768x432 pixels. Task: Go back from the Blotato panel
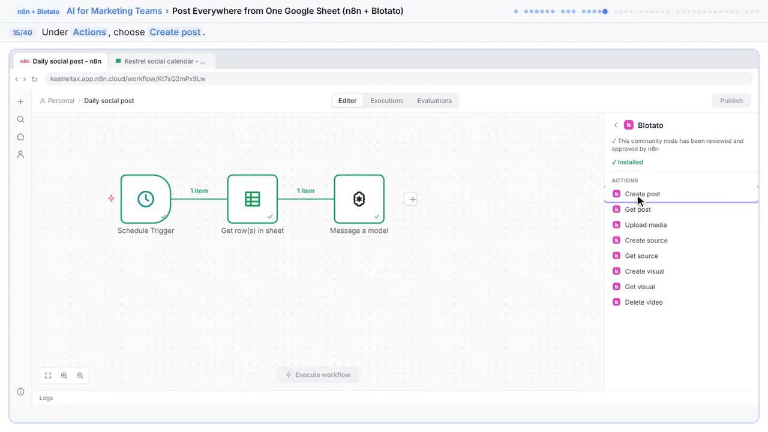[616, 125]
